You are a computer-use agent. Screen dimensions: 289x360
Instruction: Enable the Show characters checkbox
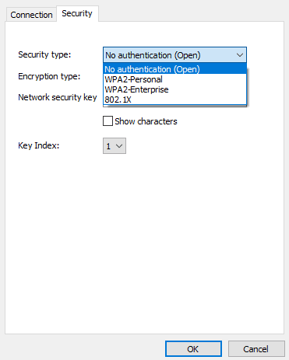[x=107, y=121]
